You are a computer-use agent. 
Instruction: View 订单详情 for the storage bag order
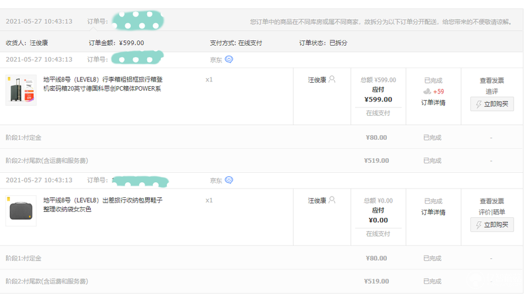click(x=433, y=212)
